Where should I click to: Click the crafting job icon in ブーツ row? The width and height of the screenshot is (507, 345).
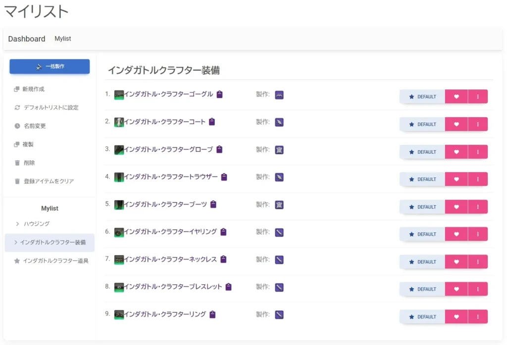(x=279, y=205)
